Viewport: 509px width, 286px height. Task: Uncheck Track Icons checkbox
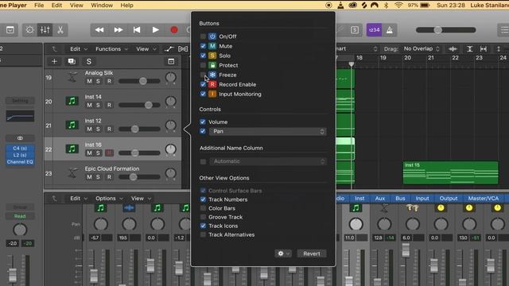click(203, 226)
